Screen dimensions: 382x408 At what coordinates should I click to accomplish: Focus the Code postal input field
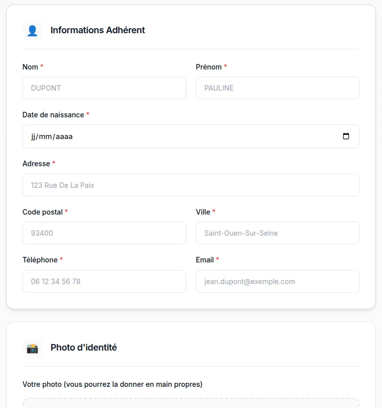click(x=104, y=233)
